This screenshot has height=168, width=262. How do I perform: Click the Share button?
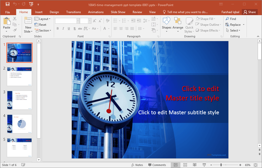tap(249, 12)
